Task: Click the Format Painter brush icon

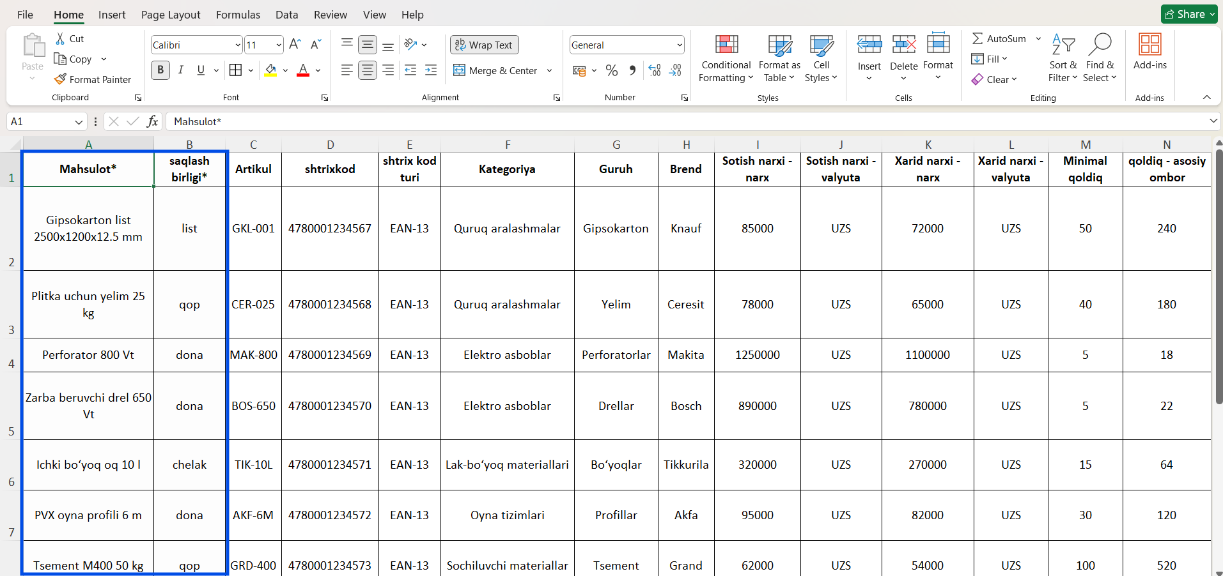Action: (60, 79)
